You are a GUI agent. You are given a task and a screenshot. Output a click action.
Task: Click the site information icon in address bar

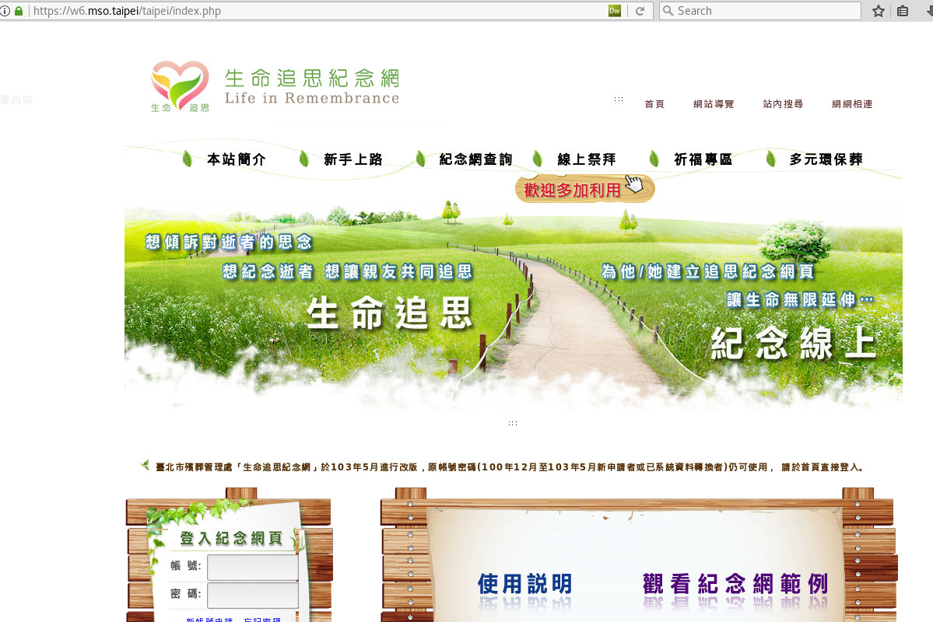(x=5, y=11)
